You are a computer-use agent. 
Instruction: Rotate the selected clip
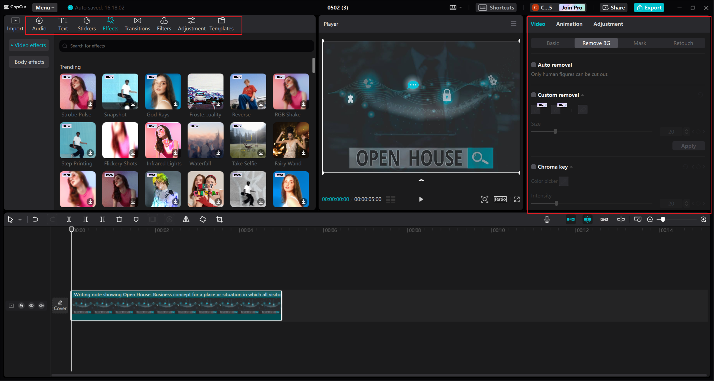tap(203, 219)
